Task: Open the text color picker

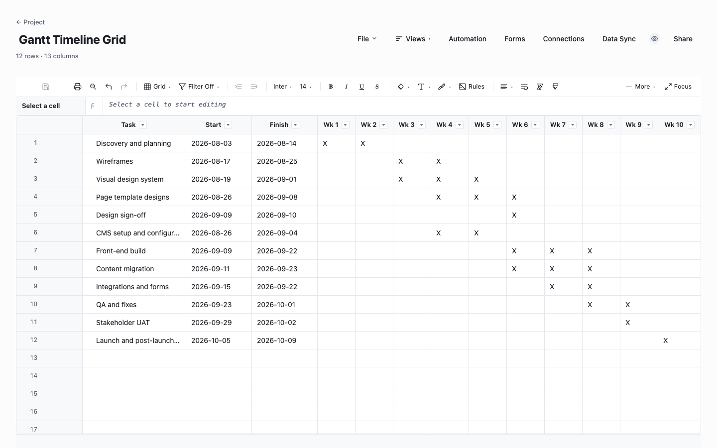Action: (x=424, y=87)
